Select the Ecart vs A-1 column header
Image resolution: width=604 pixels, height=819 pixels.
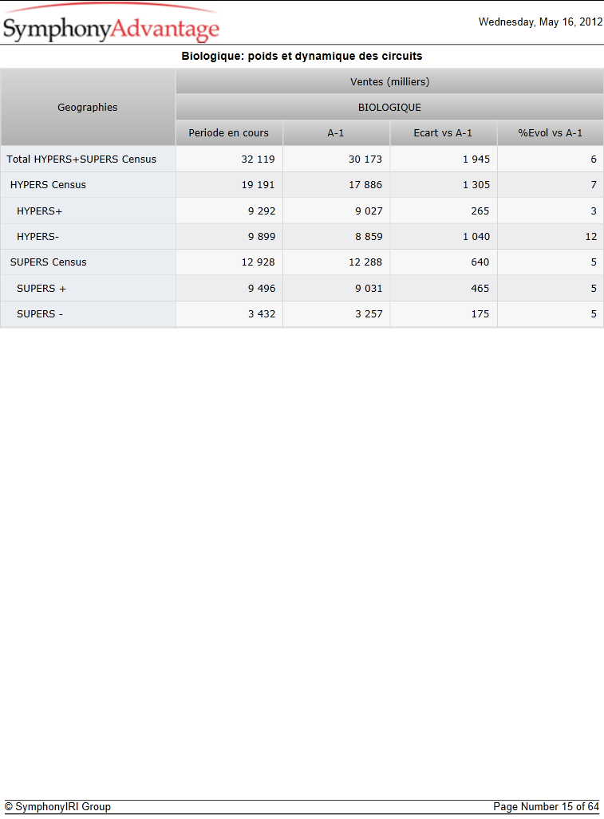(x=443, y=132)
